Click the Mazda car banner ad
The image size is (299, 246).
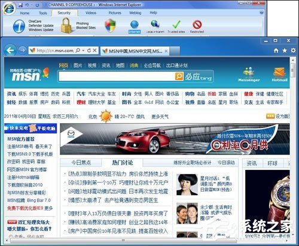[175, 139]
